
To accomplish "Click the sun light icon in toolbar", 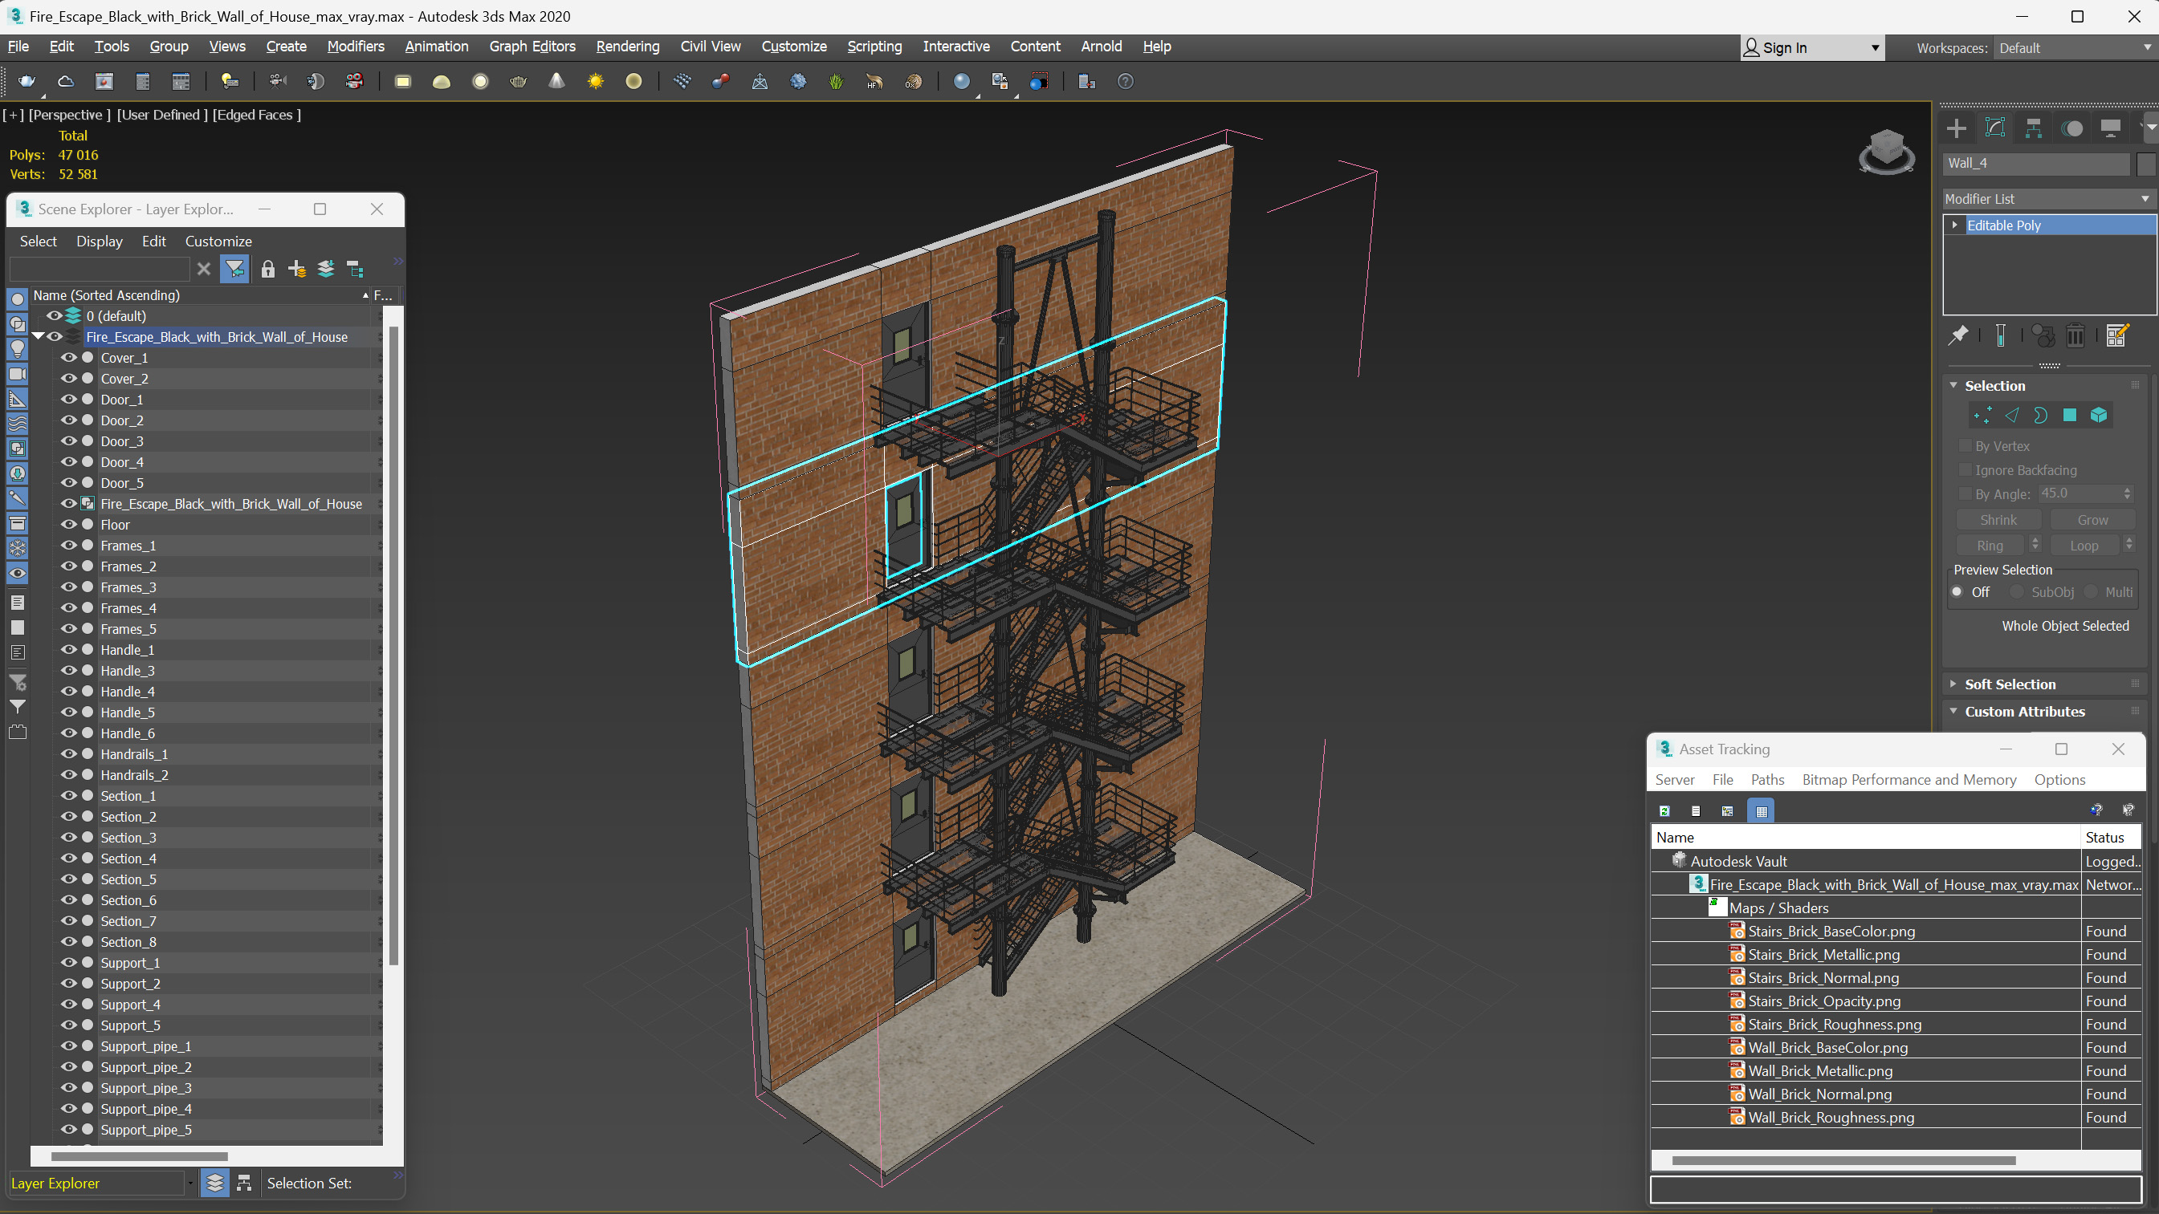I will point(595,81).
